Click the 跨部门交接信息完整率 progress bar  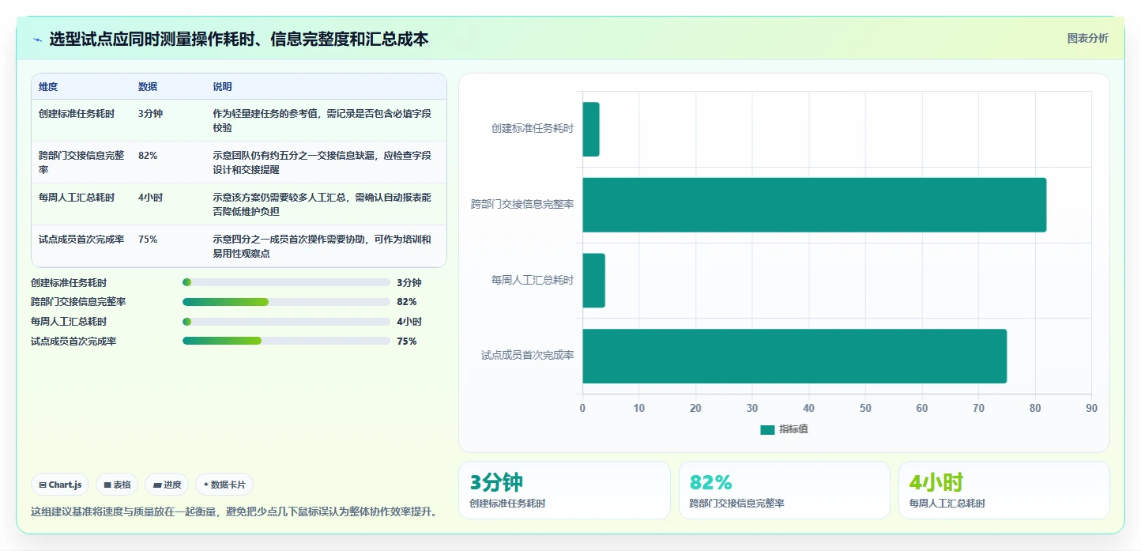tap(286, 302)
